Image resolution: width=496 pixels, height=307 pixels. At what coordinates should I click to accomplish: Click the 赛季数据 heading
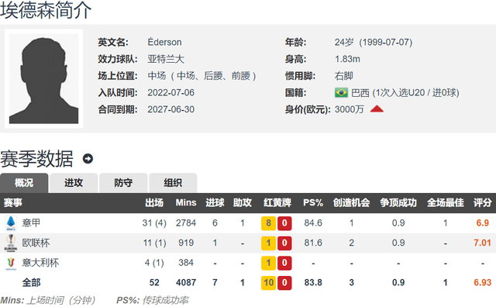[x=36, y=159]
